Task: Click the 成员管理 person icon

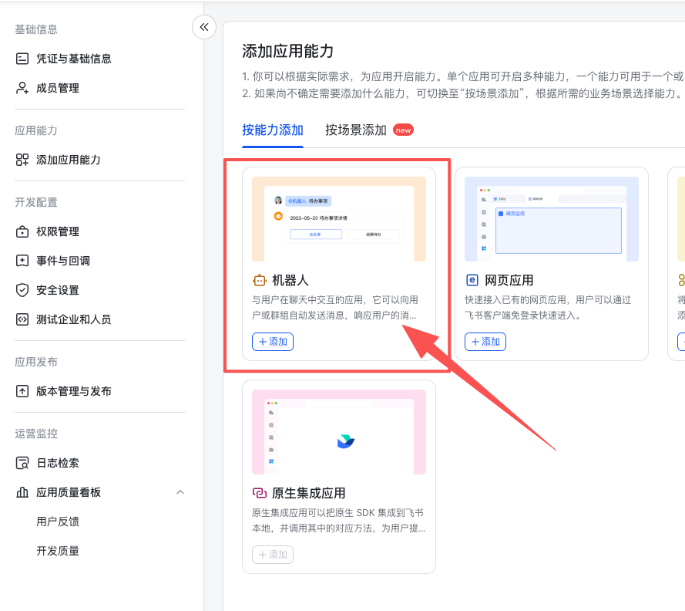Action: (x=22, y=88)
